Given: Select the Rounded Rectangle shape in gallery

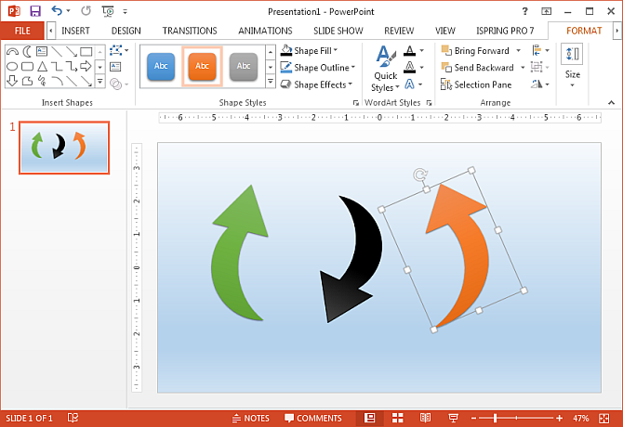Looking at the screenshot, I should [27, 67].
